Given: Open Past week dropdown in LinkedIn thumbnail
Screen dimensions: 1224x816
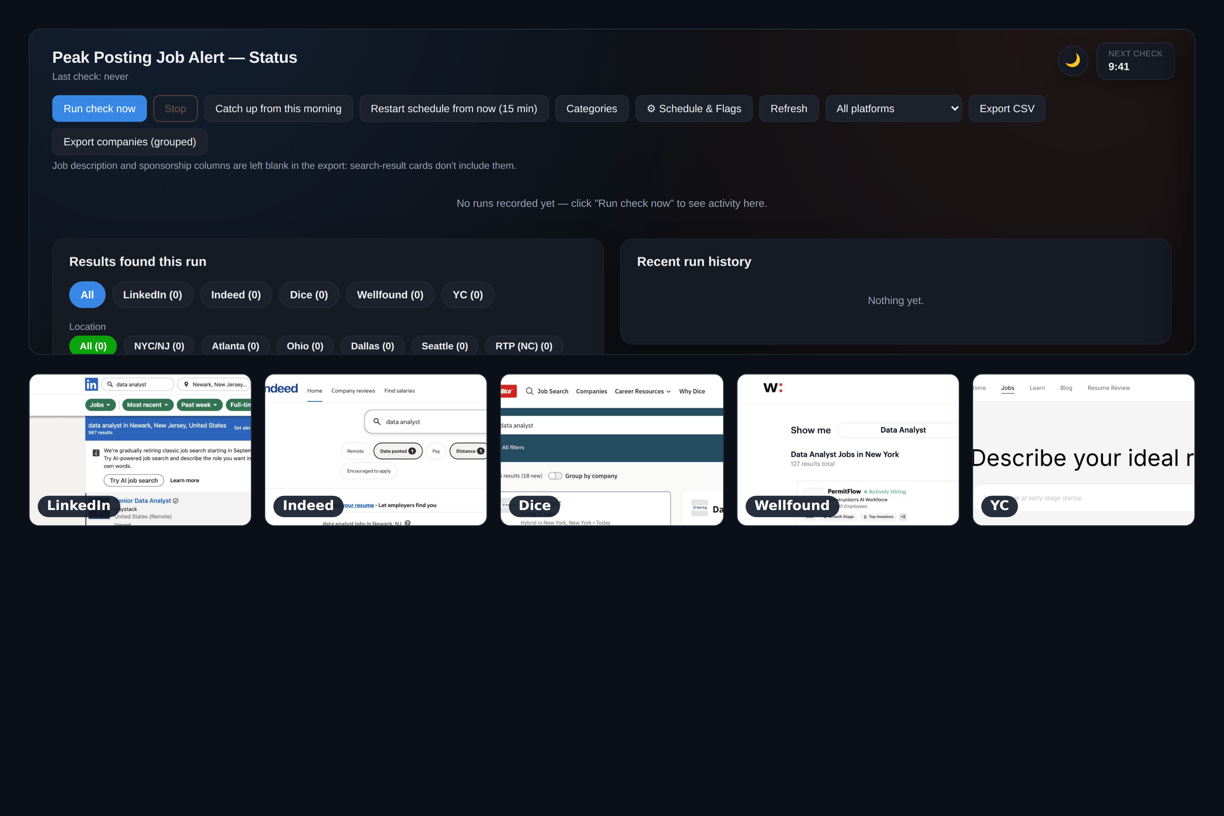Looking at the screenshot, I should point(199,405).
